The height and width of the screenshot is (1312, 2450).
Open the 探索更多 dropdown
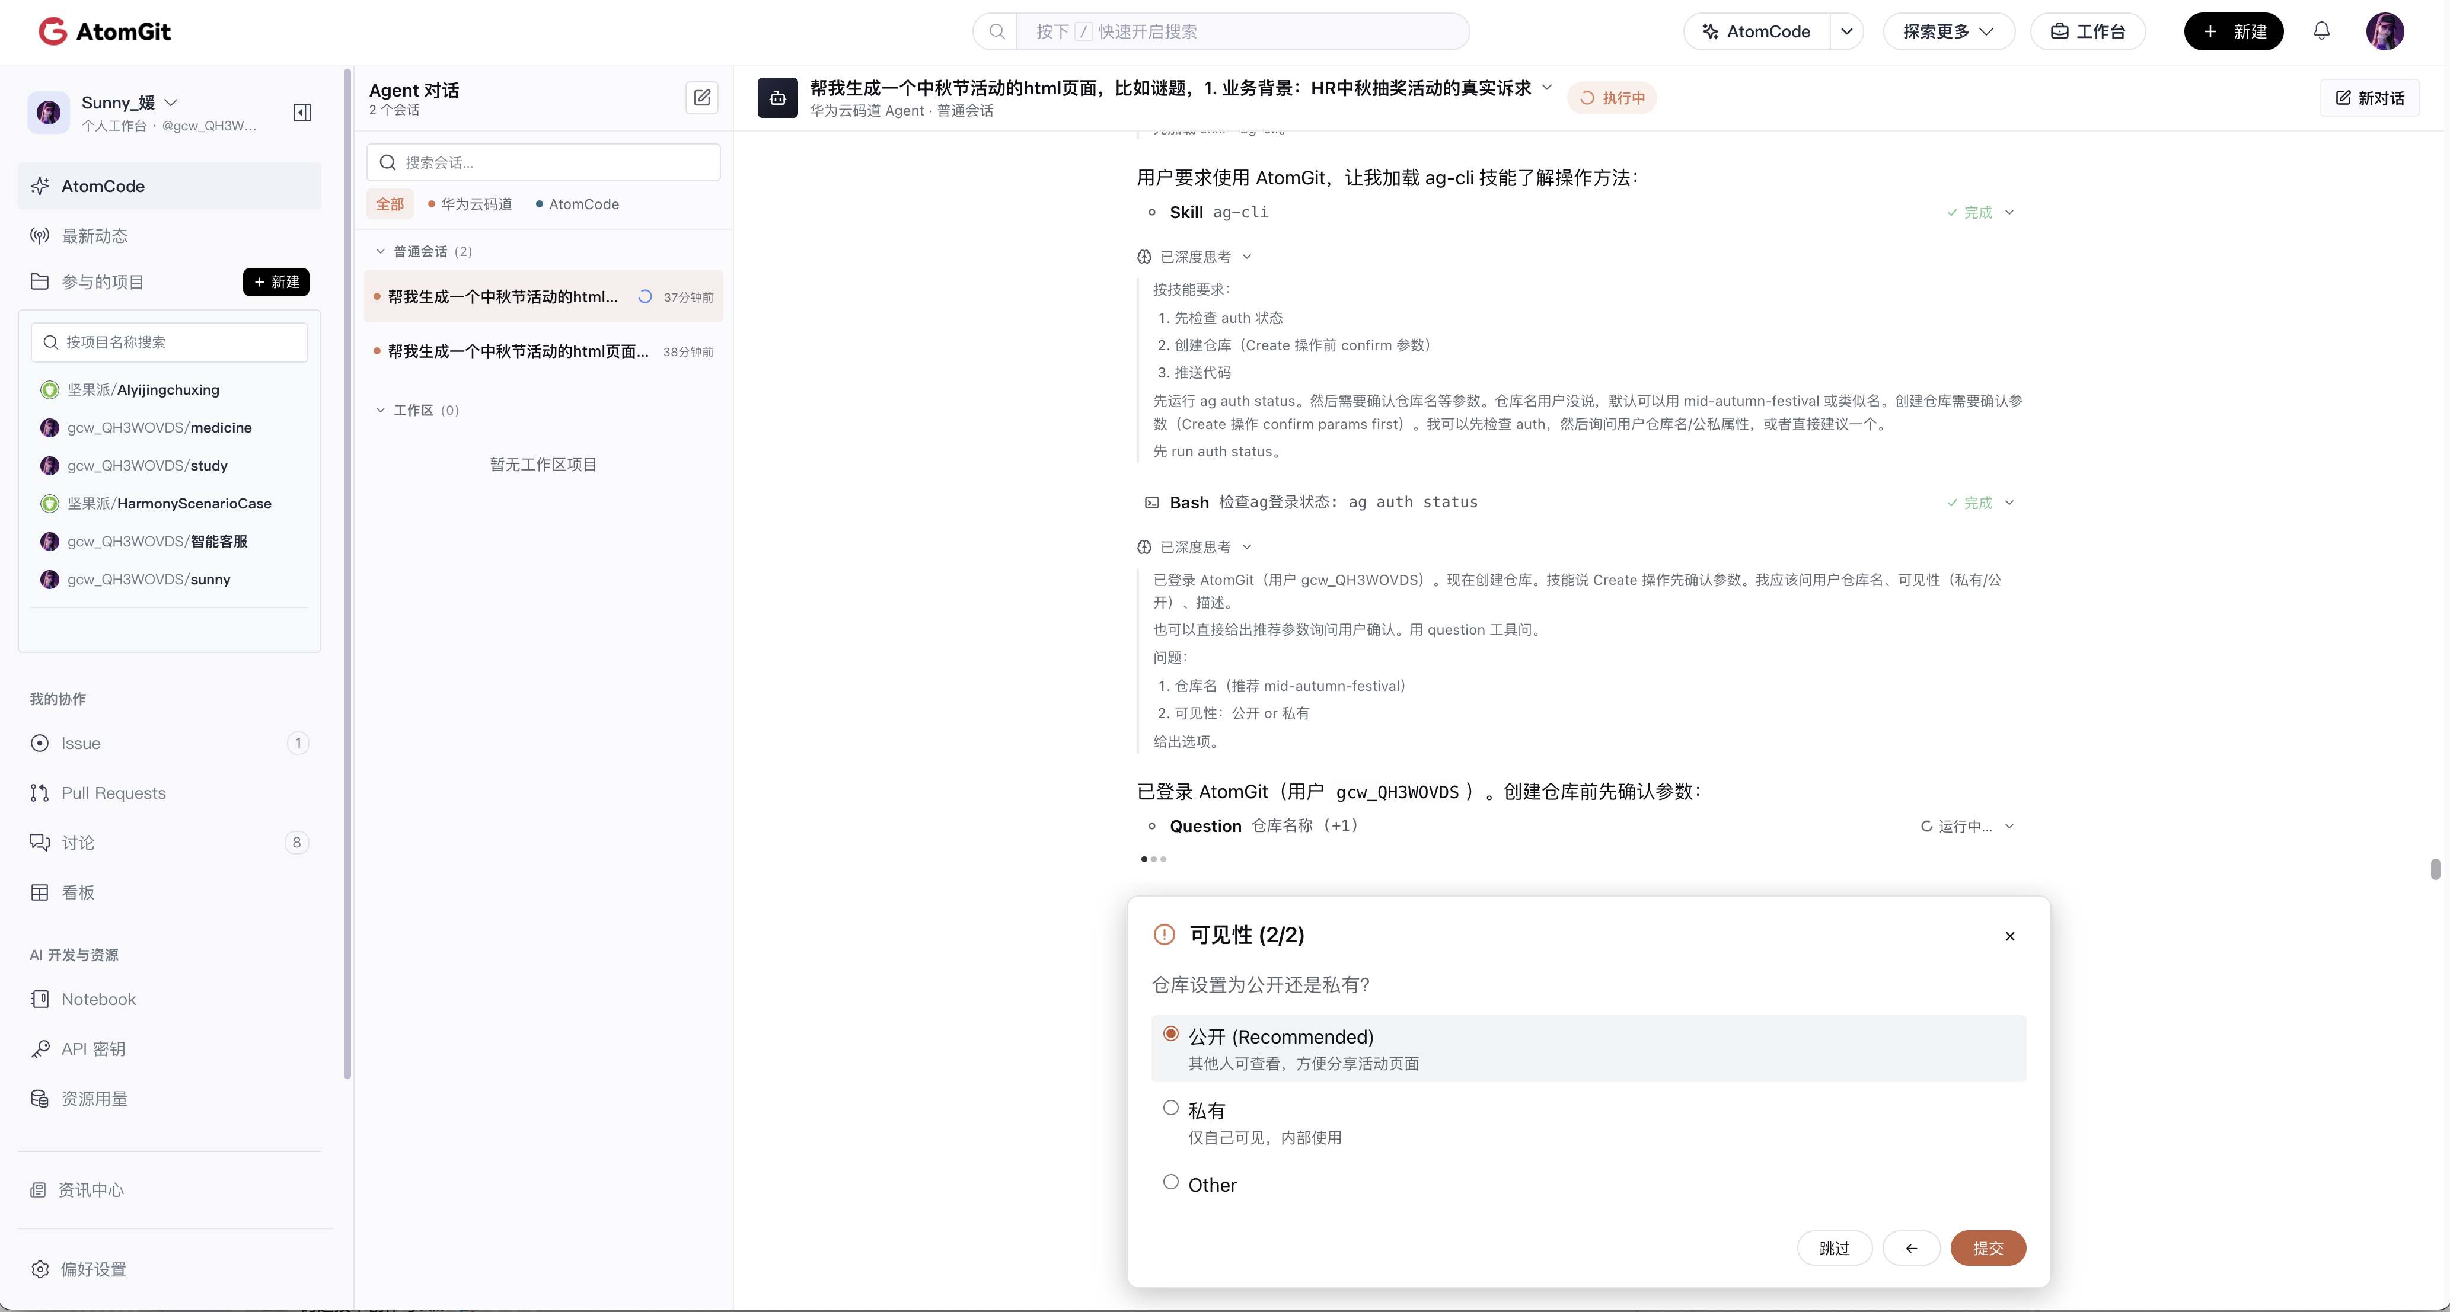point(1948,31)
